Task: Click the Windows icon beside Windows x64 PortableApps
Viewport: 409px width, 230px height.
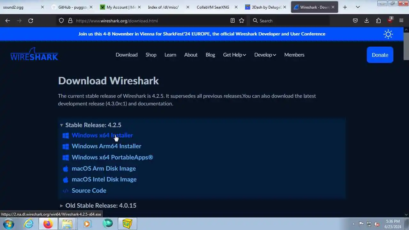Action: tap(66, 157)
